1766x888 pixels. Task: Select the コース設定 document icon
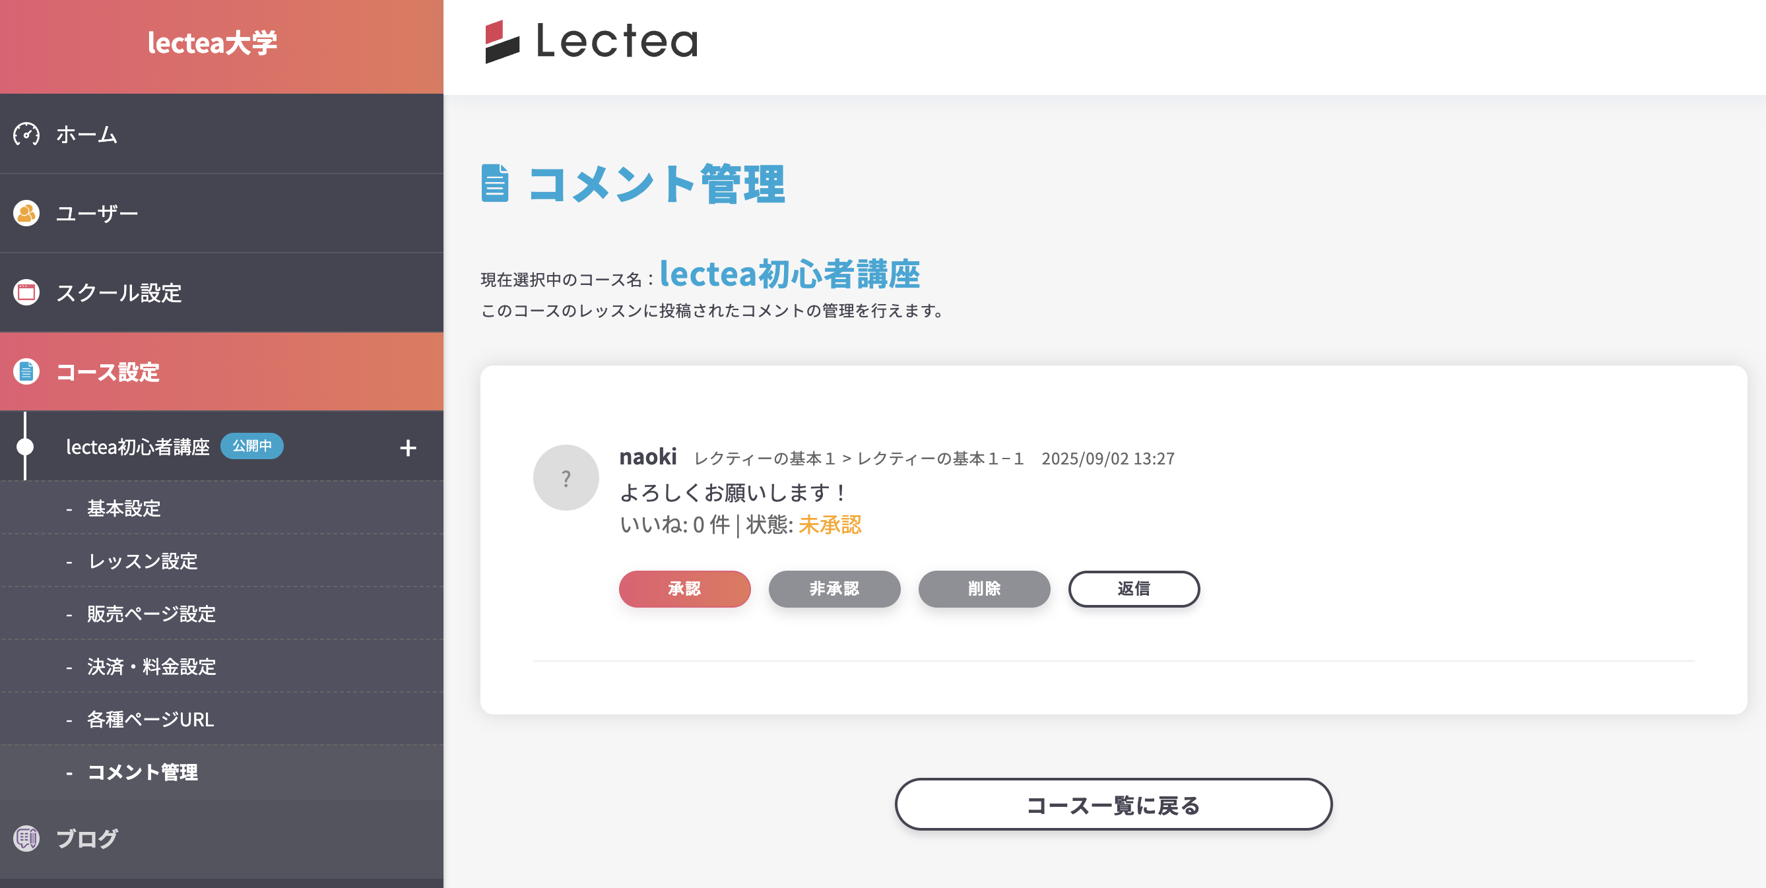26,373
